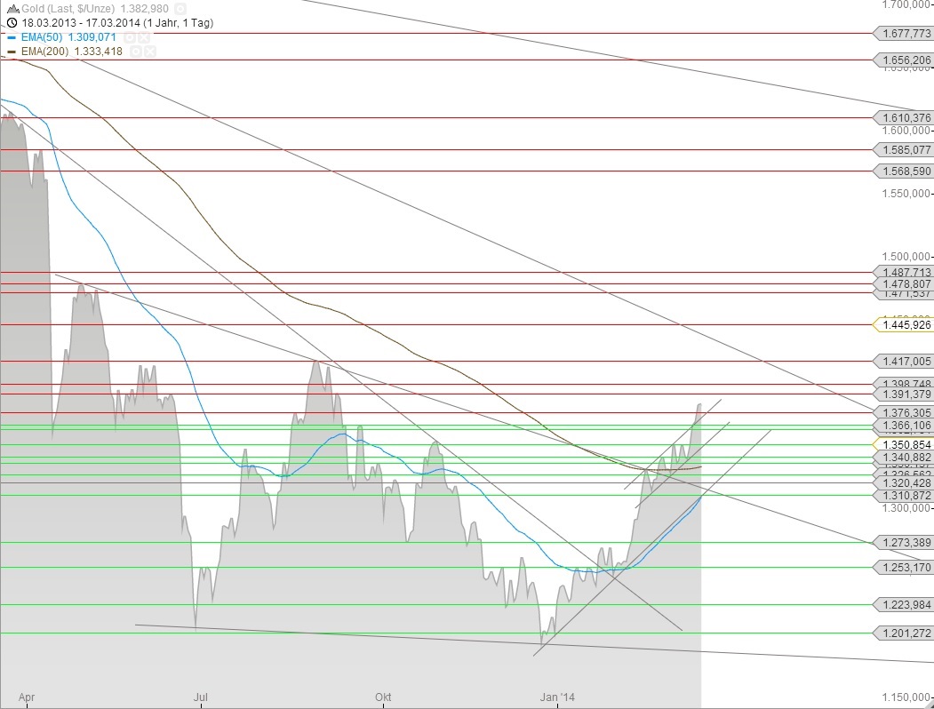Click the 1.376,305 price level tag
934x709 pixels.
coord(903,412)
